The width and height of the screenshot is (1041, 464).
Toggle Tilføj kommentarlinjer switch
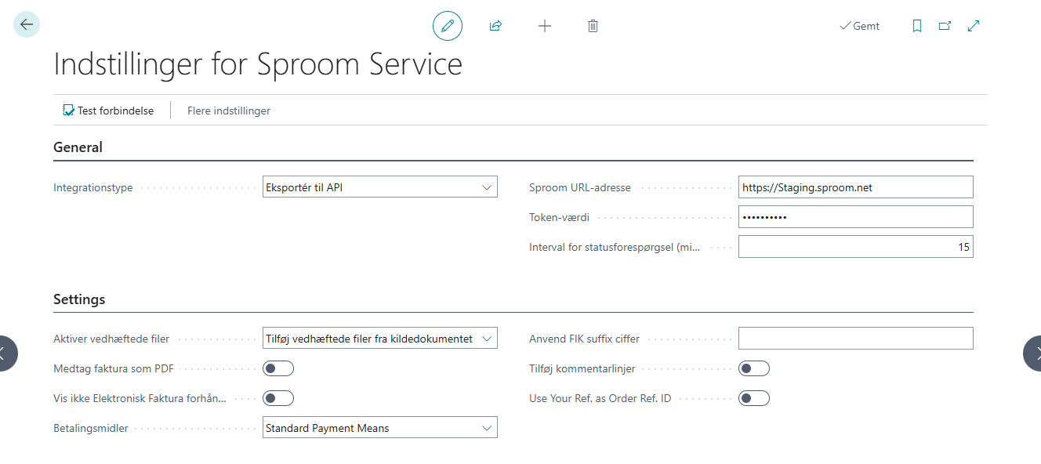[754, 368]
